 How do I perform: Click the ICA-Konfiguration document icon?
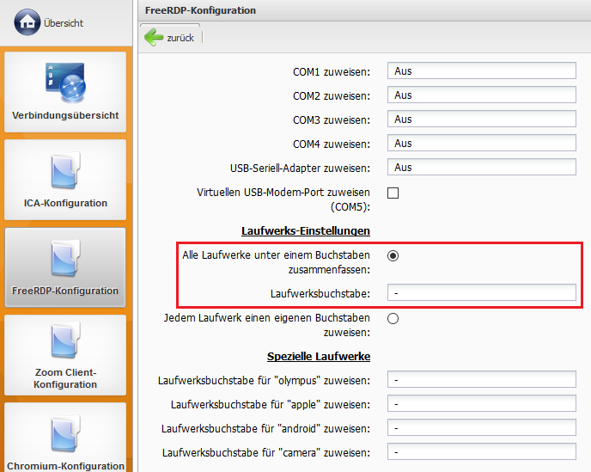click(65, 171)
